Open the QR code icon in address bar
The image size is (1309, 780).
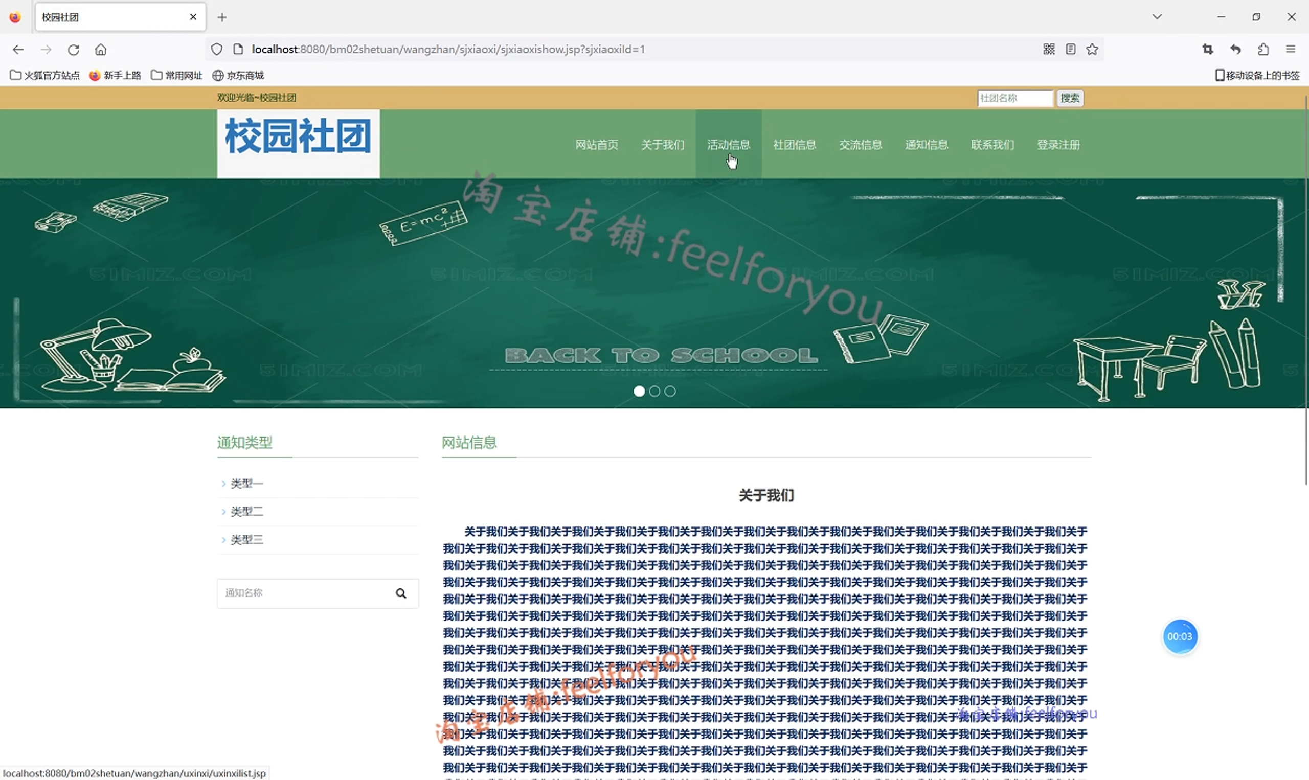(1049, 49)
